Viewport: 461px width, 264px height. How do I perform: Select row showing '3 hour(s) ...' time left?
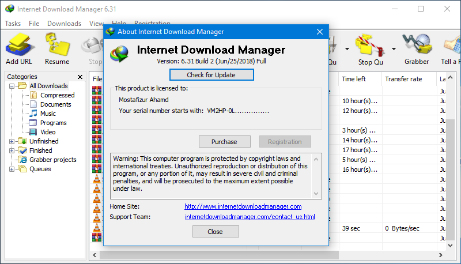[358, 130]
